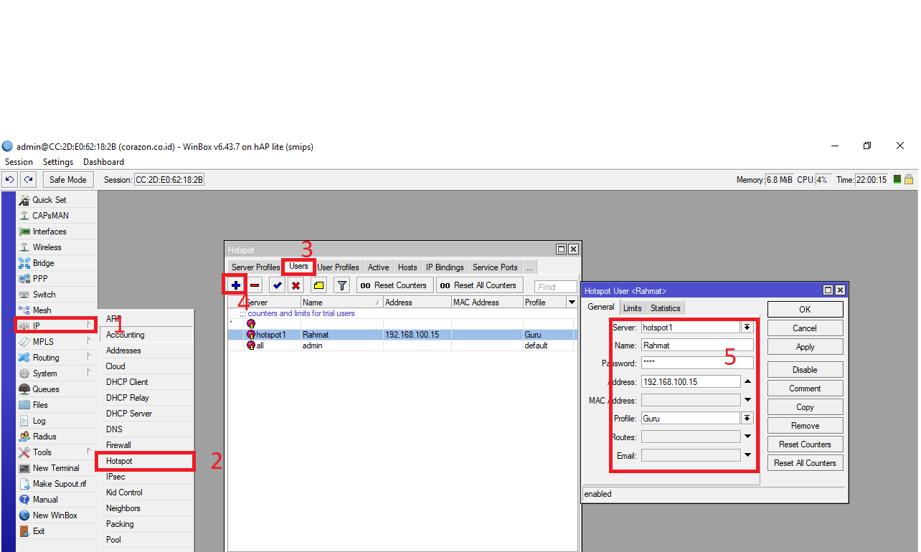Open column selector dropdown in users table
This screenshot has width=921, height=552.
pos(572,303)
